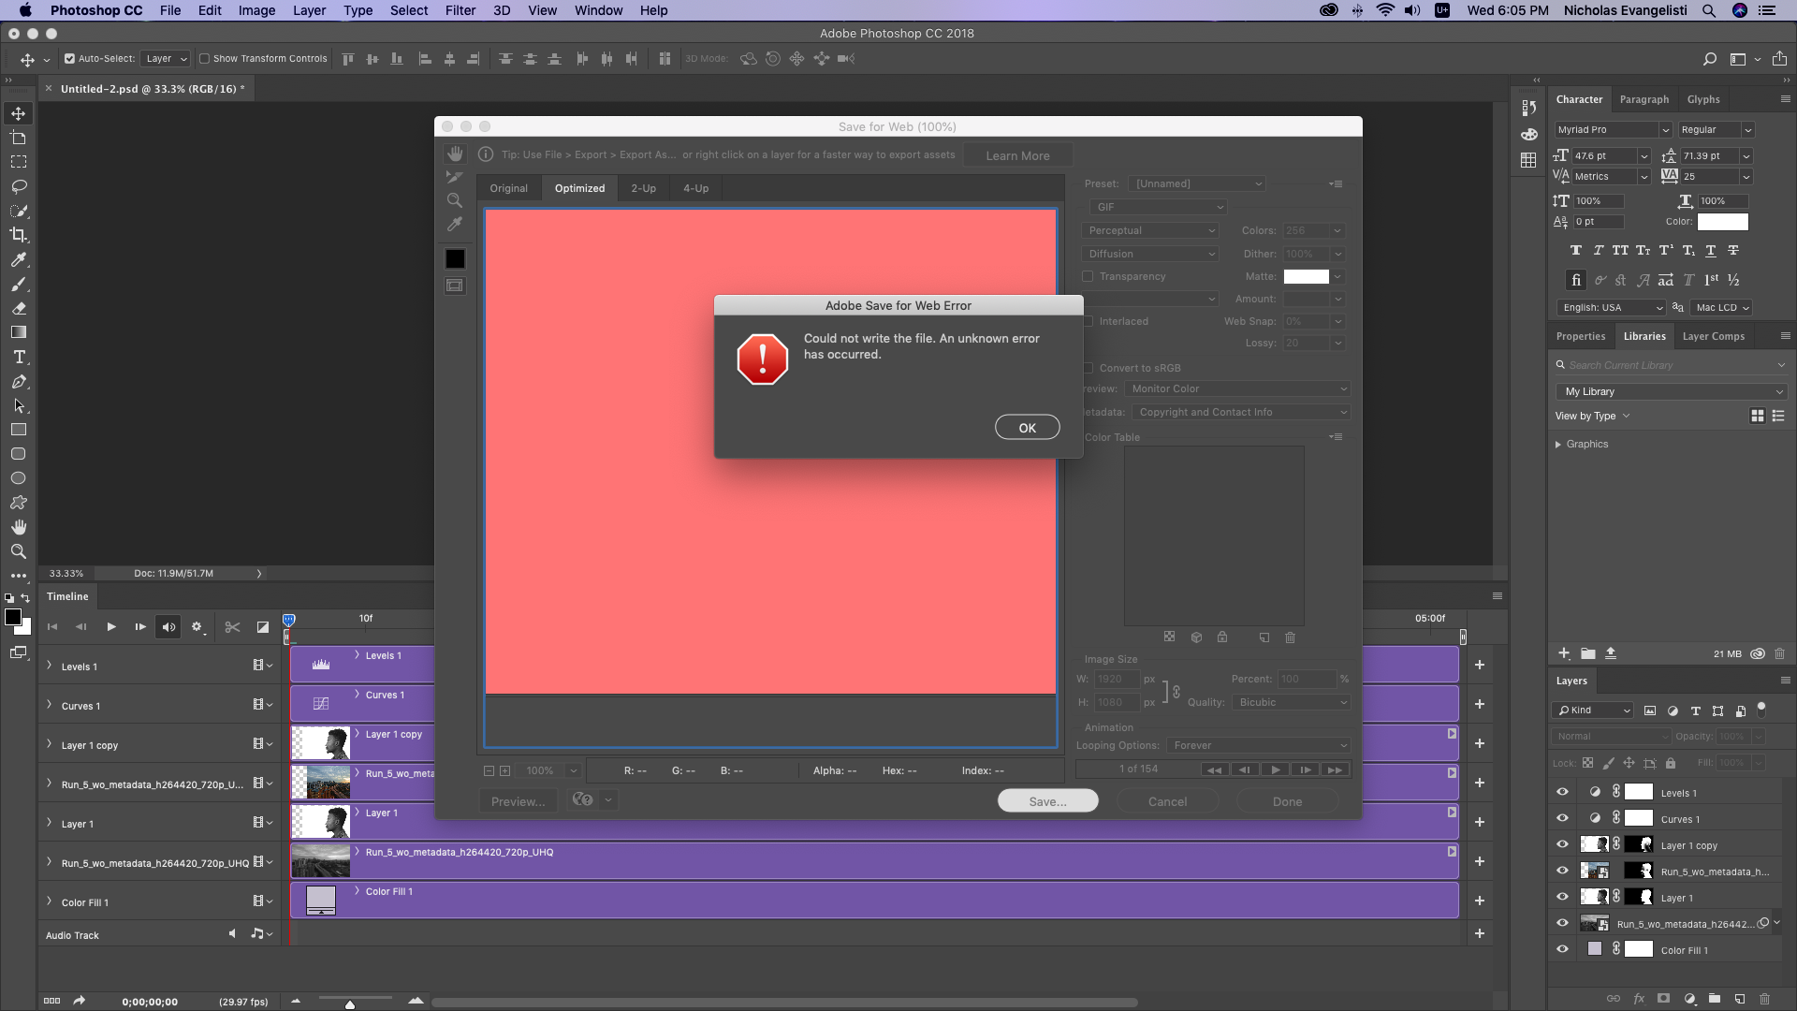Select the Eraser tool

tap(17, 309)
